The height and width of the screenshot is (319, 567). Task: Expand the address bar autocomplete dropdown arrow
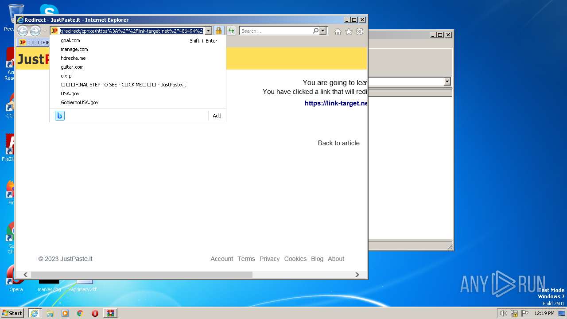click(208, 31)
